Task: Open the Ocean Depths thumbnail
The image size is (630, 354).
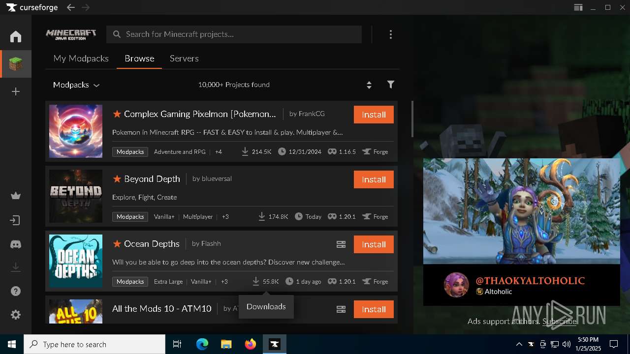Action: (x=76, y=261)
